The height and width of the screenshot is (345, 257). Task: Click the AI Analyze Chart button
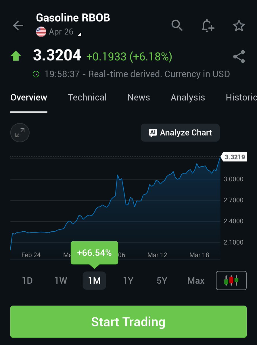(180, 133)
